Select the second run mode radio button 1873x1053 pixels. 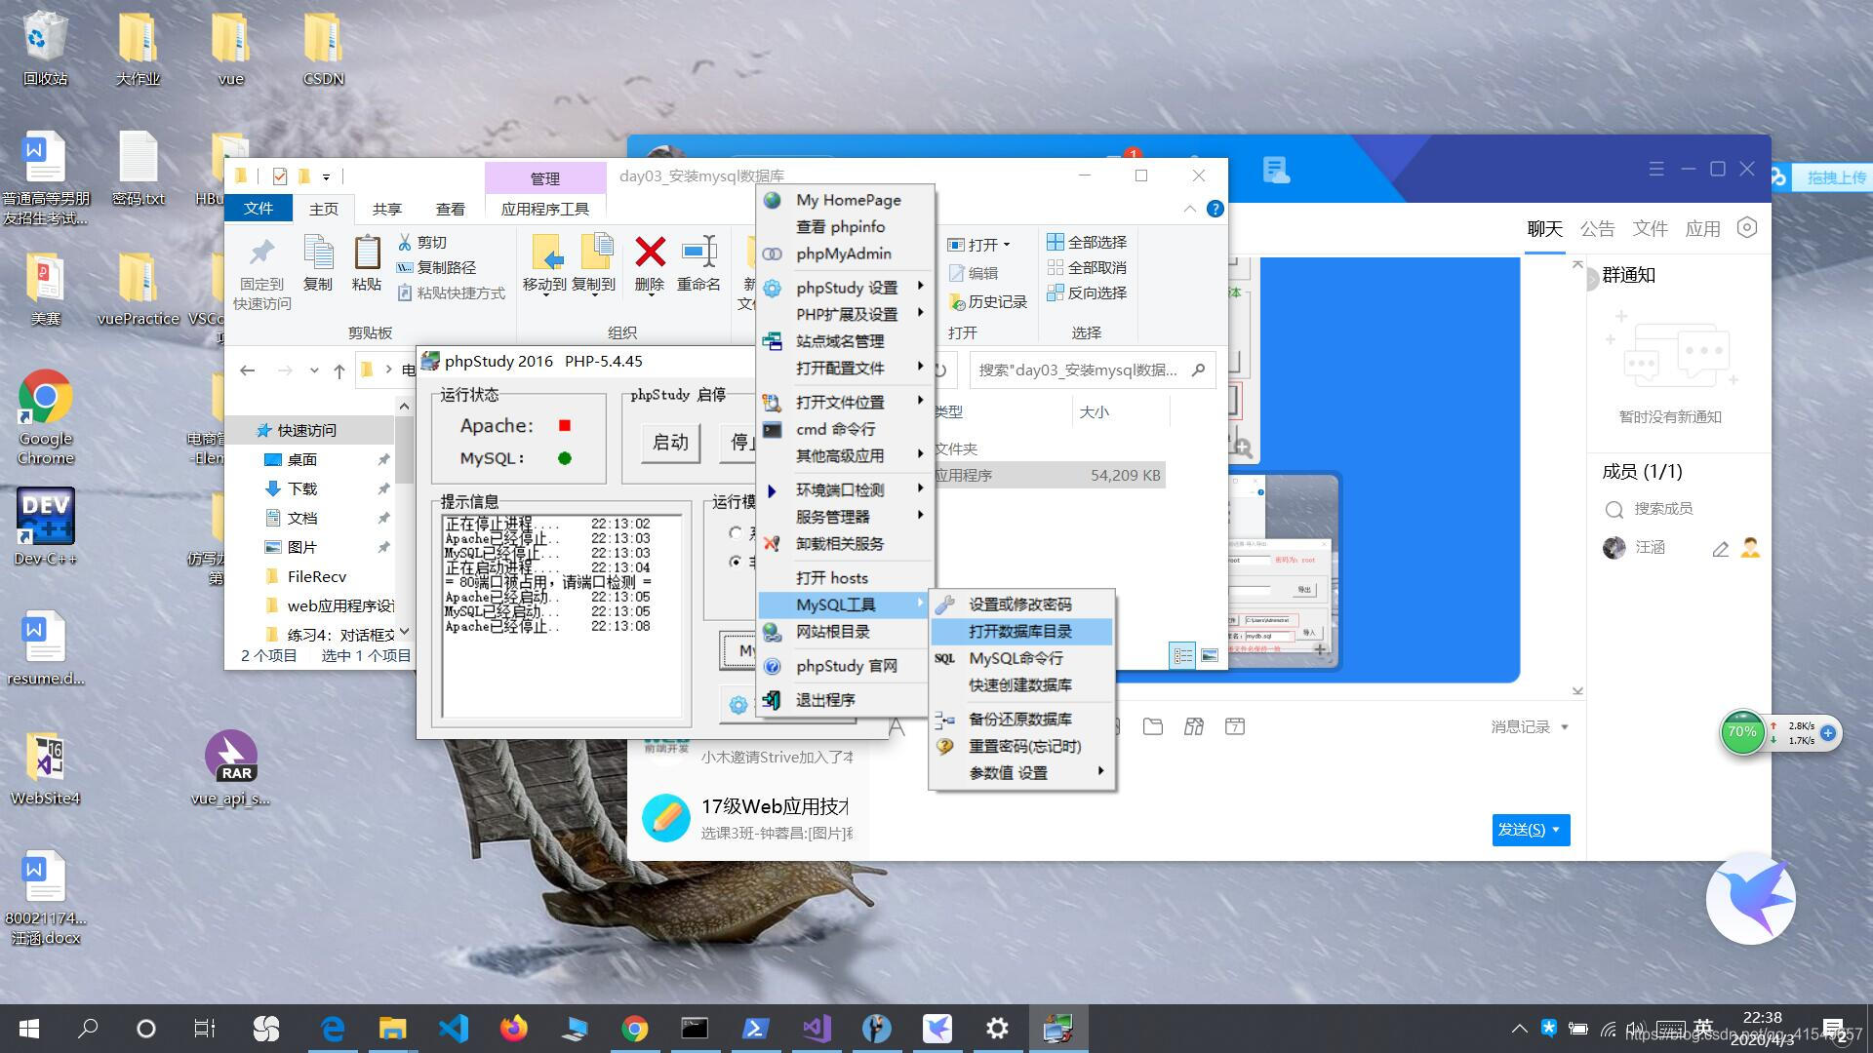736,562
